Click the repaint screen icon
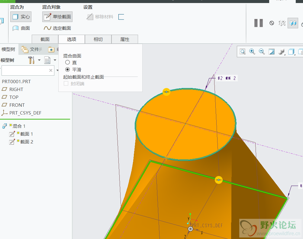The height and width of the screenshot is (239, 303). pos(272,52)
